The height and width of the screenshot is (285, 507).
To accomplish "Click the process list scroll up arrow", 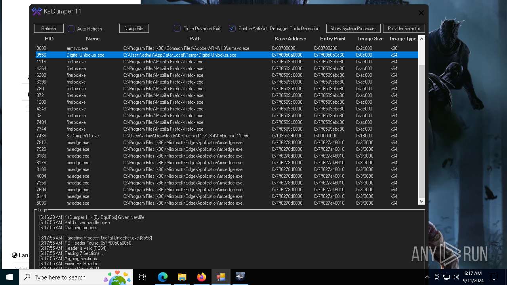I will point(421,39).
